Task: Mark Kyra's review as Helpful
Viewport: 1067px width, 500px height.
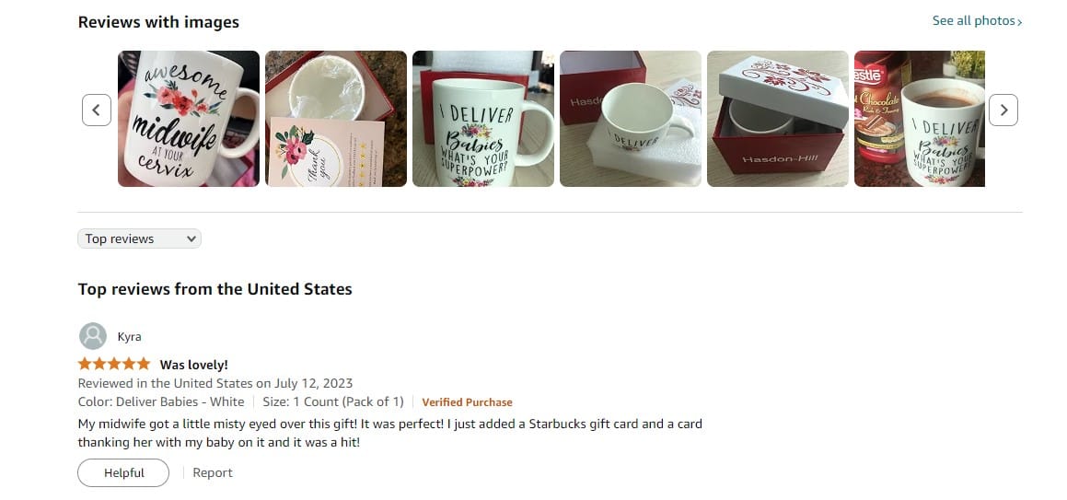Action: (123, 472)
